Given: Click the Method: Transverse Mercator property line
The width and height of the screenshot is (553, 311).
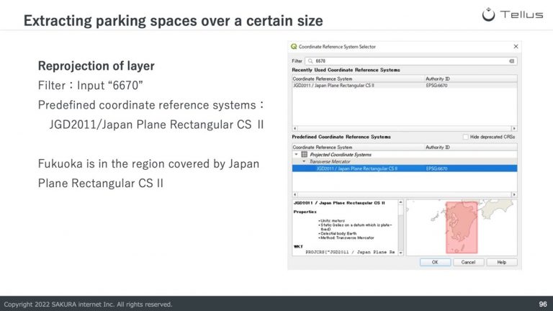Looking at the screenshot, I should click(x=346, y=238).
